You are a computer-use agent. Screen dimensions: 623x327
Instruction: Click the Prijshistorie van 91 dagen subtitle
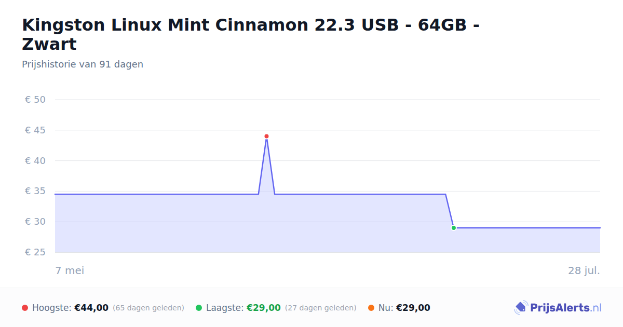83,64
